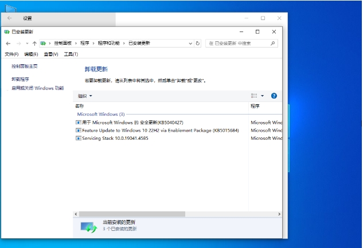Select the KB5040427 security update entry
The image size is (363, 248).
point(132,123)
